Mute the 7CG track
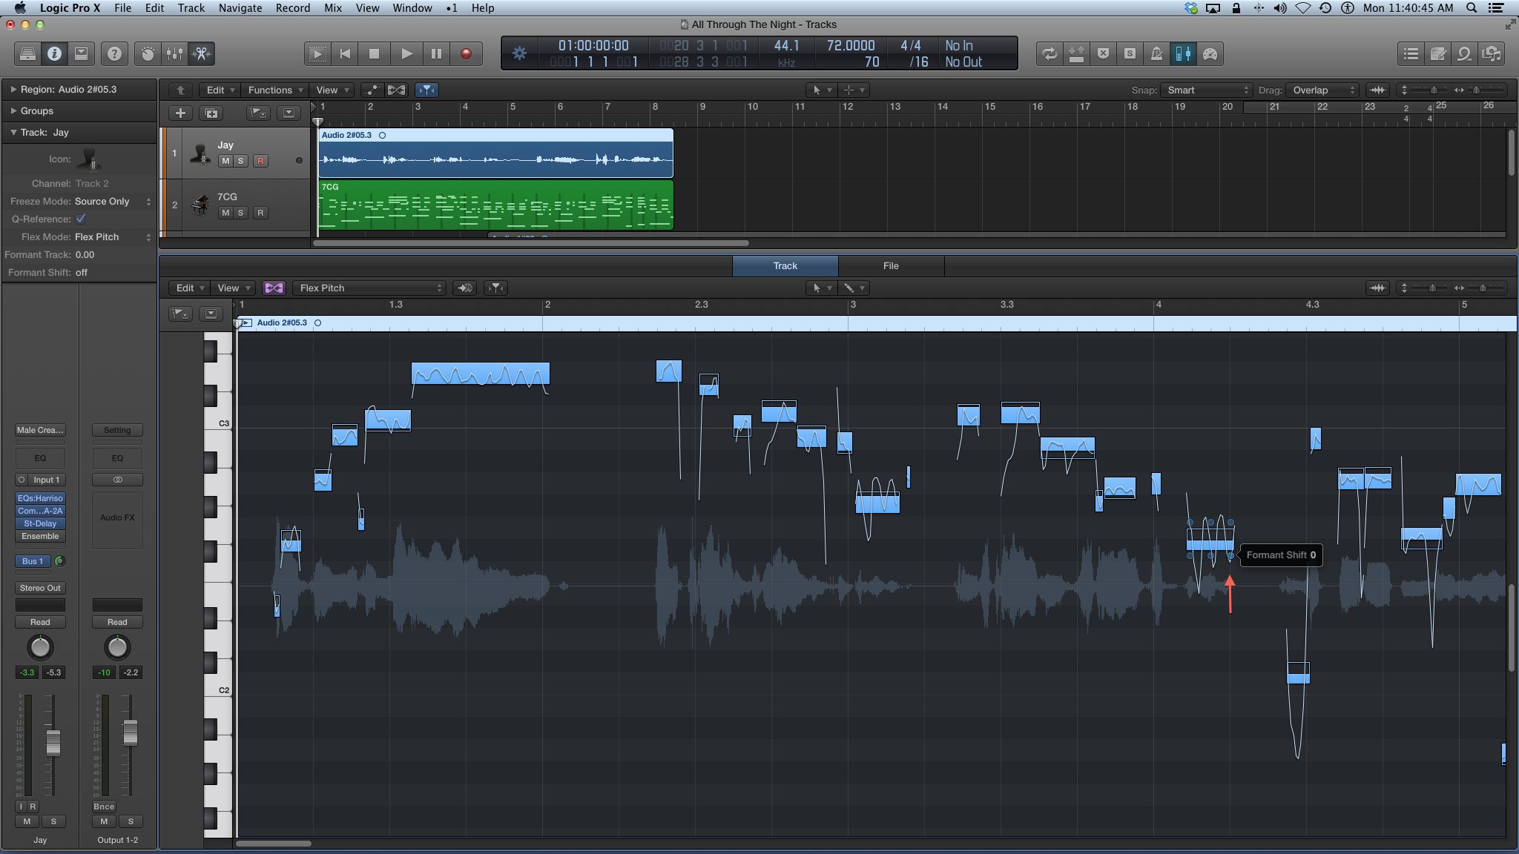This screenshot has height=854, width=1519. pos(225,213)
